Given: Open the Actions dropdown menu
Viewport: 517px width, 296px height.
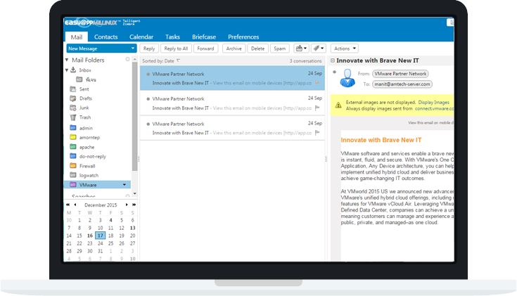Looking at the screenshot, I should pos(344,49).
